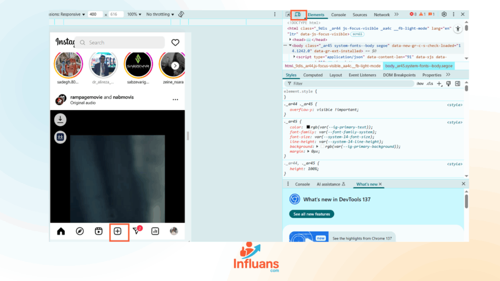The width and height of the screenshot is (500, 281).
Task: Open the 100% zoom dropdown
Action: click(134, 14)
